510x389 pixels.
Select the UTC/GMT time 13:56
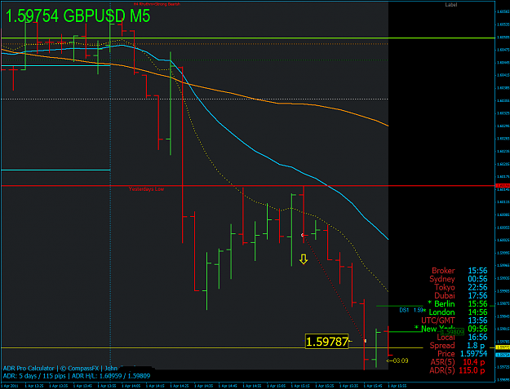click(477, 320)
